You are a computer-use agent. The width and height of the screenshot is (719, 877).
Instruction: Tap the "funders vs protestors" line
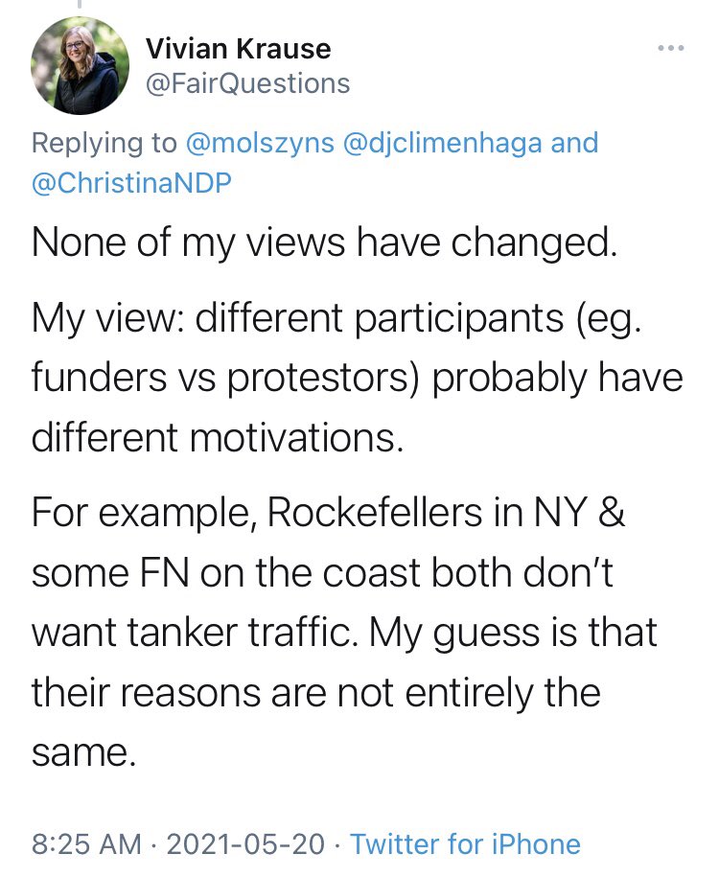click(357, 377)
